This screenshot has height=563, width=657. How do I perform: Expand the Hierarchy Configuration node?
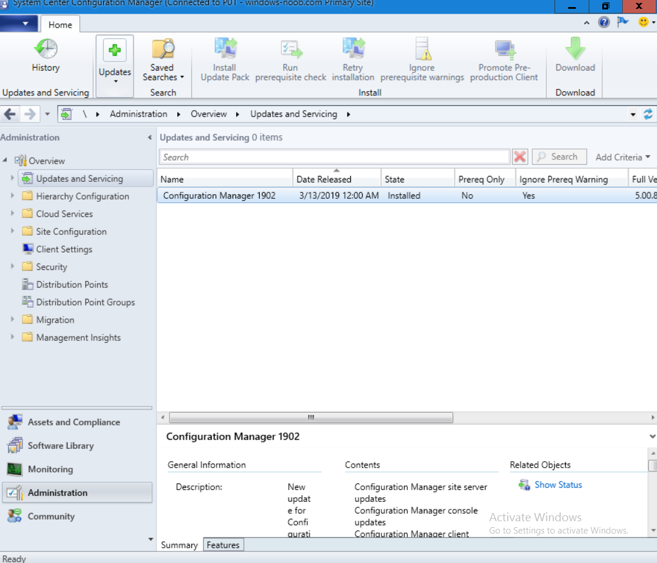click(x=12, y=196)
